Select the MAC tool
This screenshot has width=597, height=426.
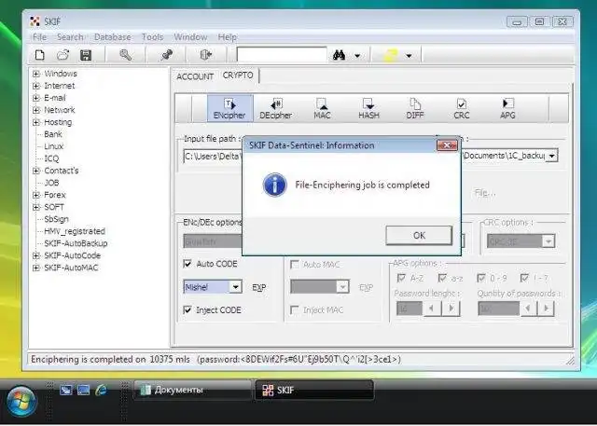(x=322, y=109)
